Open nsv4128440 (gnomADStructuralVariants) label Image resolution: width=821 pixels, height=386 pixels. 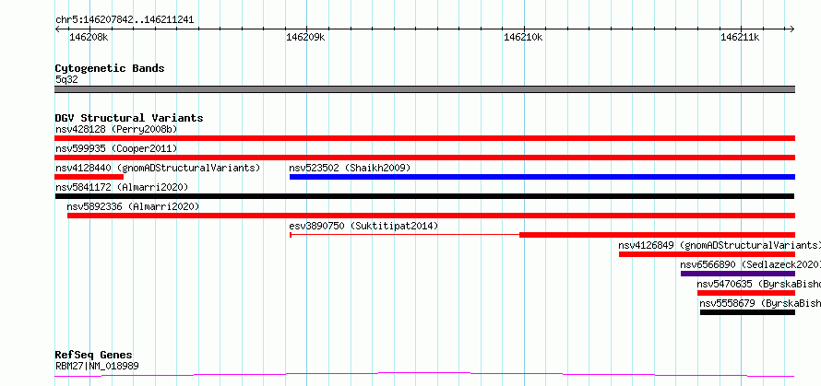pos(158,168)
